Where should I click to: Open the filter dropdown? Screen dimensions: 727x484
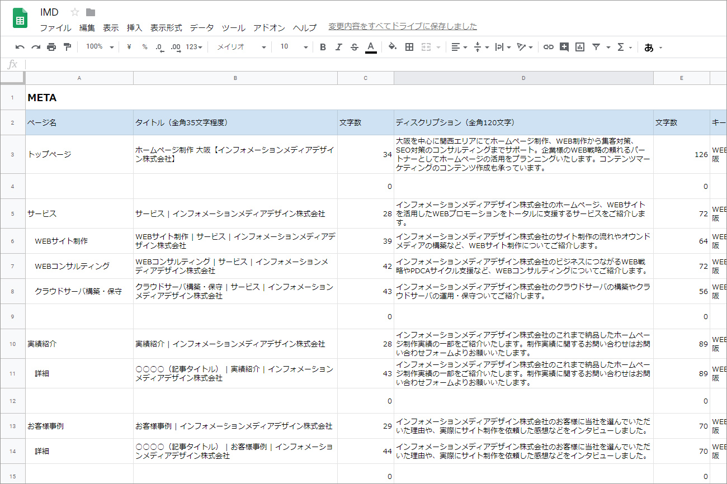tap(600, 47)
